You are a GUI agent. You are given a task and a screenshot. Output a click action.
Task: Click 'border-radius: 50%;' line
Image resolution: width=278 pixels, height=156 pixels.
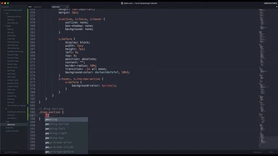point(81,65)
